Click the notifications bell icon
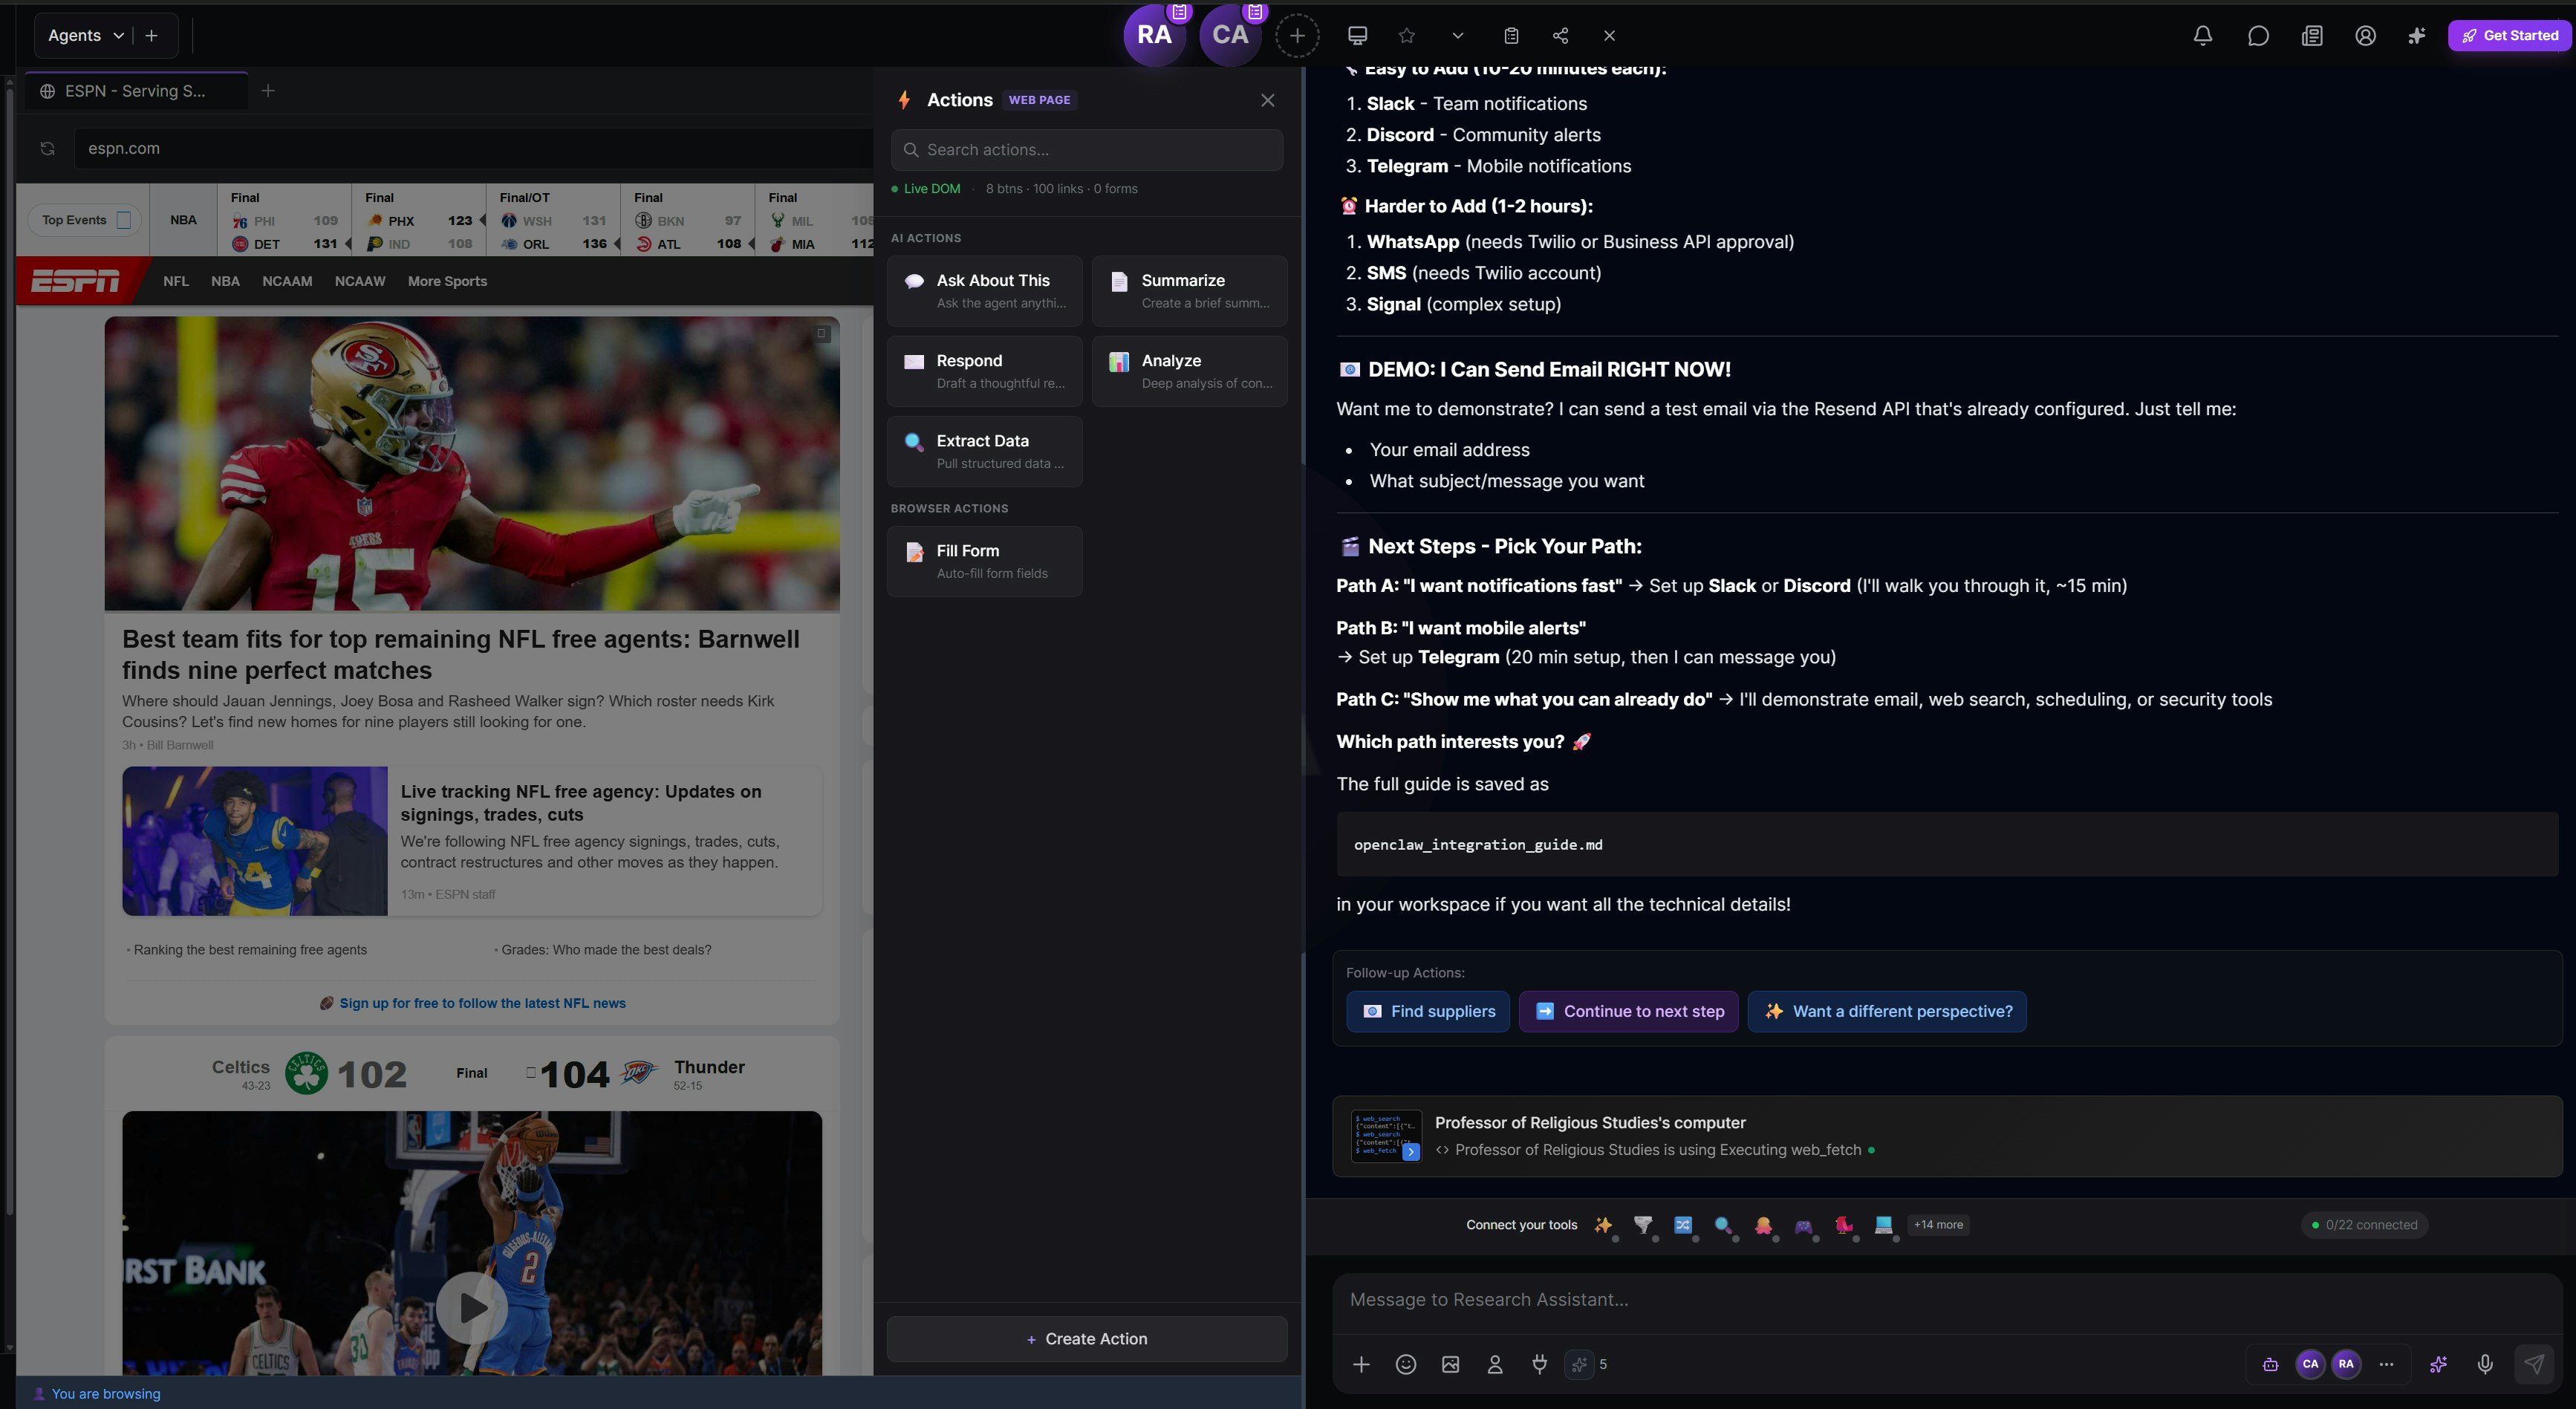 (x=2202, y=36)
